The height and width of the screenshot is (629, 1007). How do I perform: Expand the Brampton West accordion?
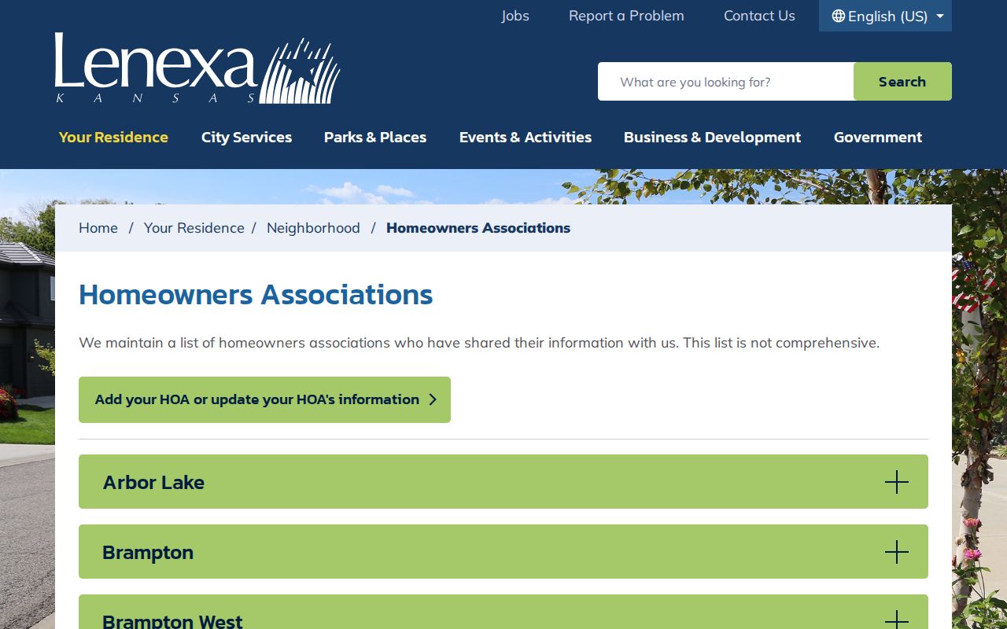[x=503, y=612]
